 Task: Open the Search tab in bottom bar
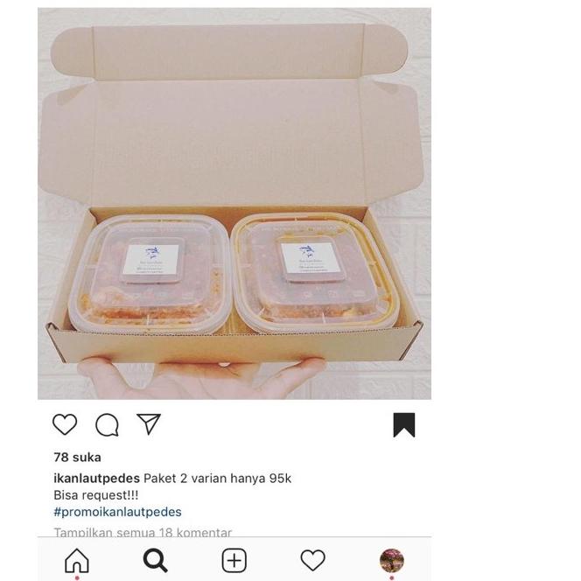(x=155, y=560)
